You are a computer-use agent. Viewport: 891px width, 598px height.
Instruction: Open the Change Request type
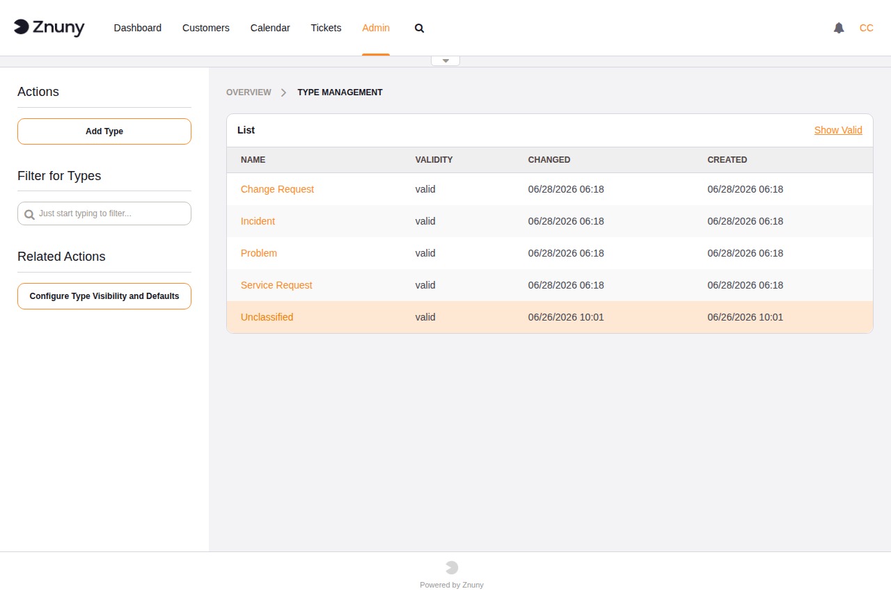coord(277,189)
